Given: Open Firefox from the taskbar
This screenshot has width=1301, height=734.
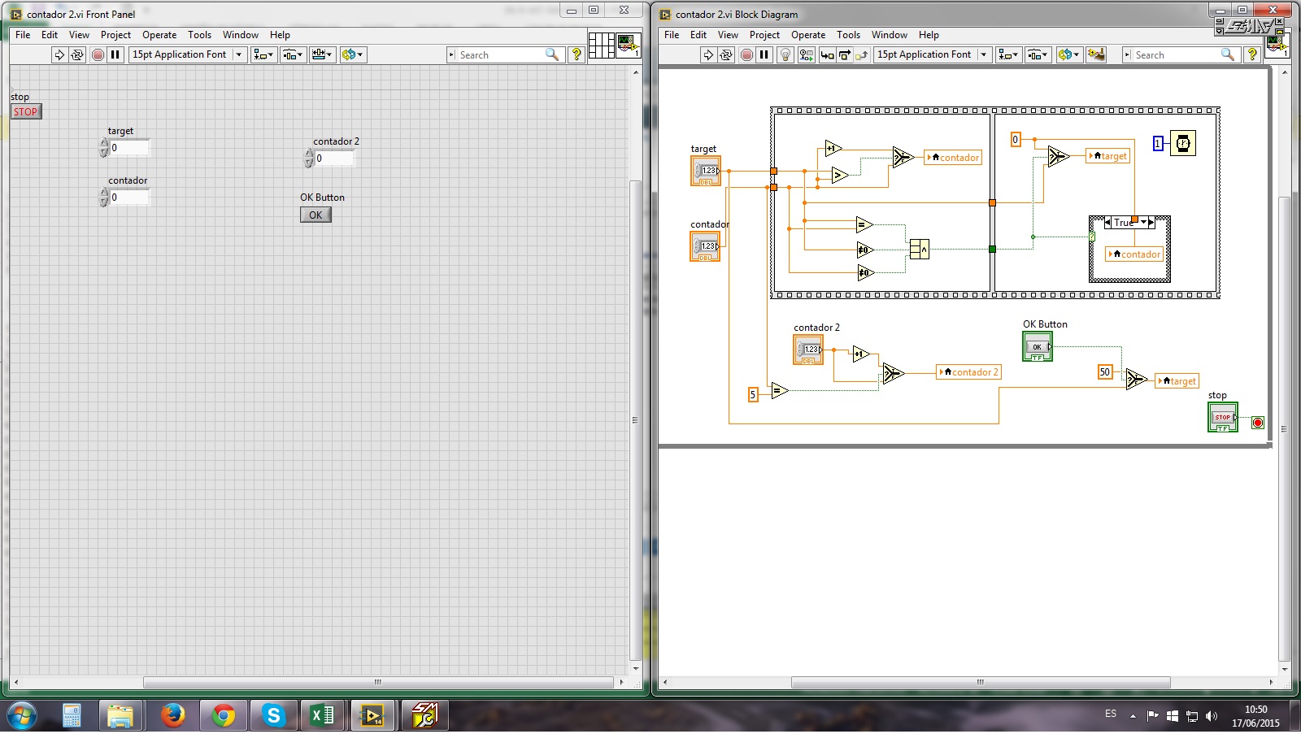Looking at the screenshot, I should point(172,715).
